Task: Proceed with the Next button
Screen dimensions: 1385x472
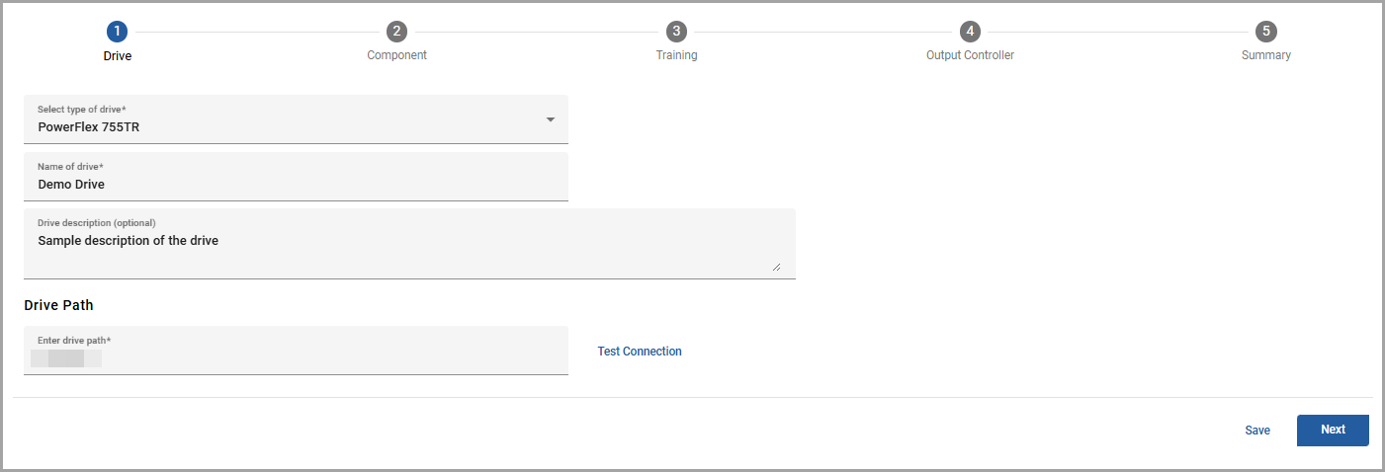Action: click(1332, 430)
